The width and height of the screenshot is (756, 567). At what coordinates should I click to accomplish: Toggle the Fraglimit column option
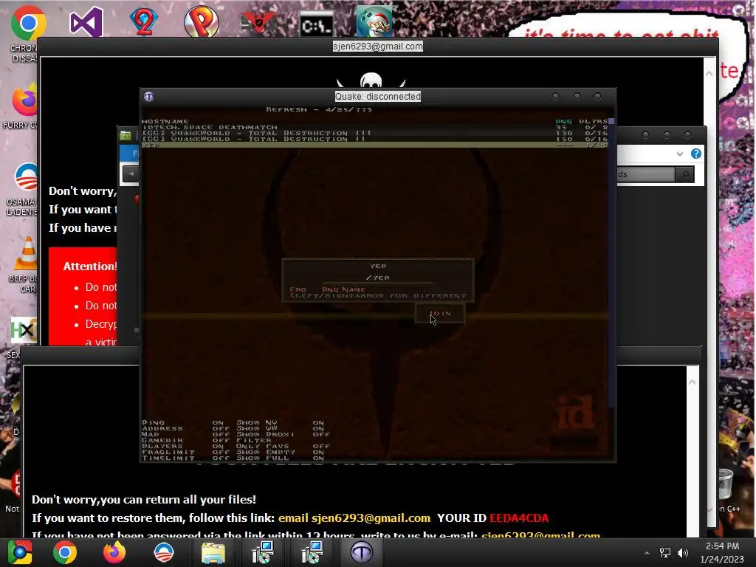pyautogui.click(x=185, y=453)
